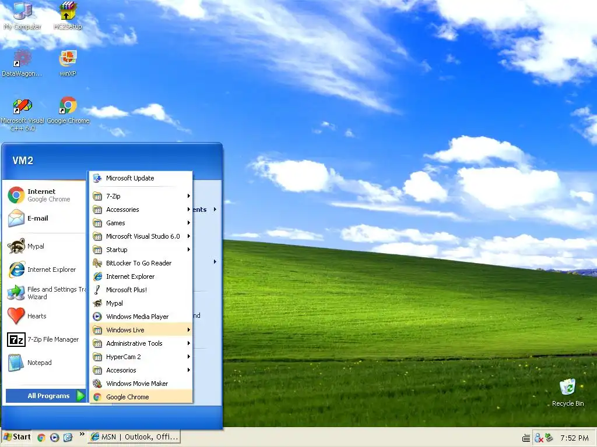Click the VM2 user name header
The height and width of the screenshot is (447, 597).
point(23,161)
